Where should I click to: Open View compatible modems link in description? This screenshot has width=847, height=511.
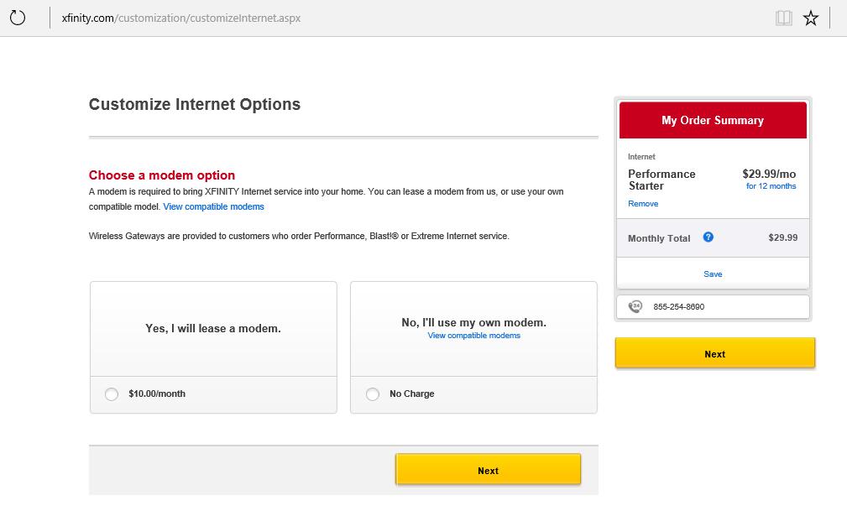(x=213, y=207)
